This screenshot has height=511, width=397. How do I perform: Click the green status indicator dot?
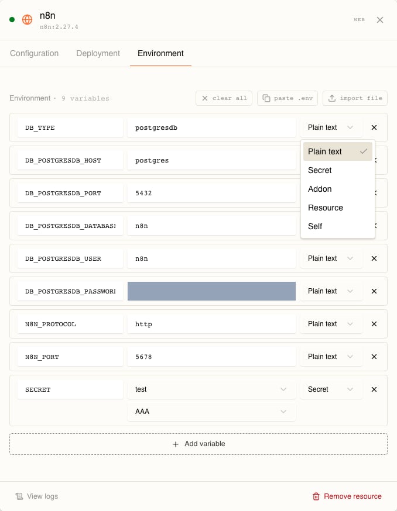(x=12, y=19)
